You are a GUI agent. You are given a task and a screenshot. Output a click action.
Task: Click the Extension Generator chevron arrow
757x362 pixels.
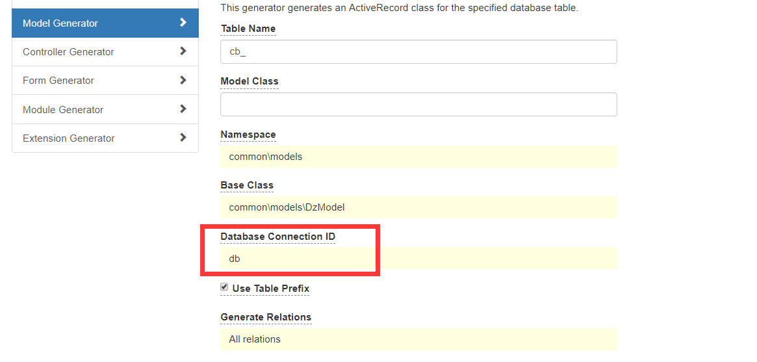click(x=183, y=137)
